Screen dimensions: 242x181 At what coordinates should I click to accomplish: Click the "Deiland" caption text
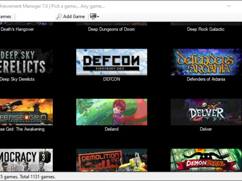coord(112,129)
